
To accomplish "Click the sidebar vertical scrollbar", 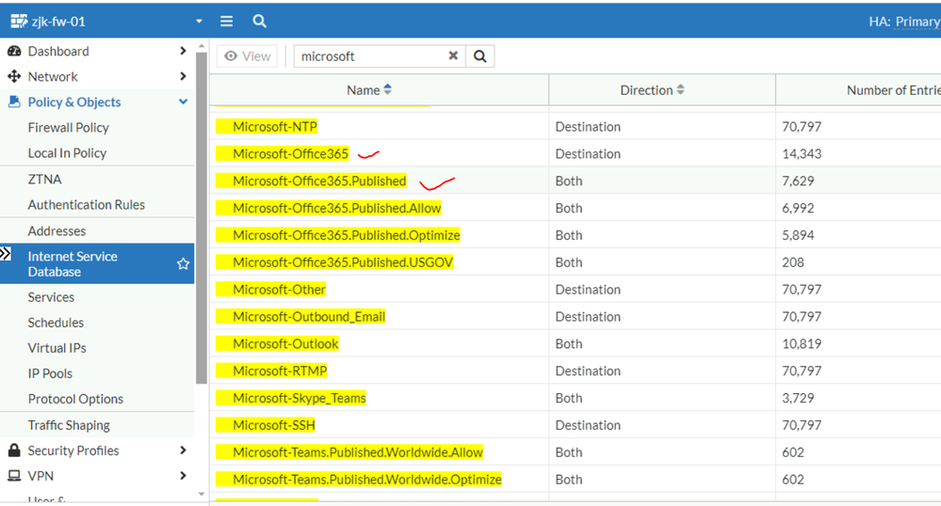I will coord(201,216).
